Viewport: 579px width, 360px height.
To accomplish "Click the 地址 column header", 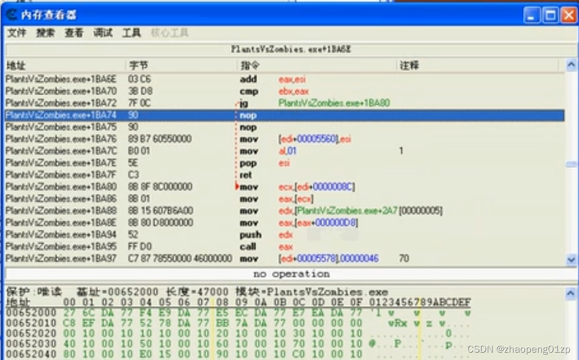I will pyautogui.click(x=66, y=65).
